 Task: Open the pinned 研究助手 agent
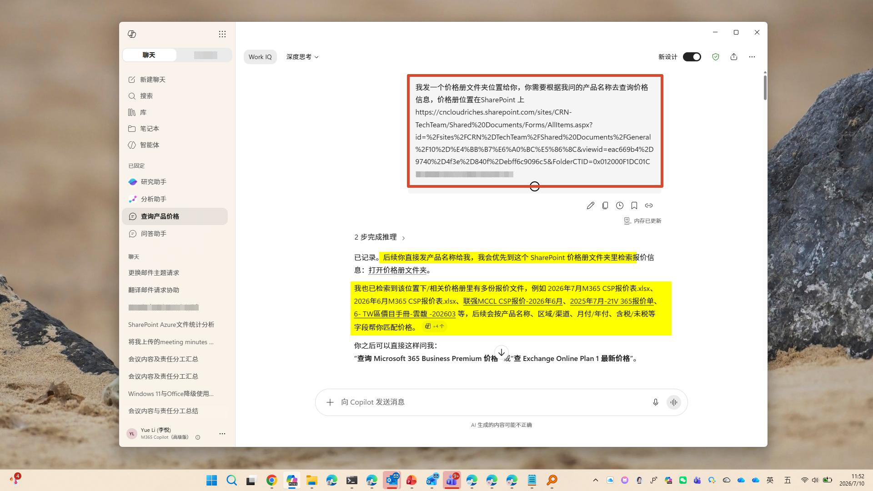175,182
